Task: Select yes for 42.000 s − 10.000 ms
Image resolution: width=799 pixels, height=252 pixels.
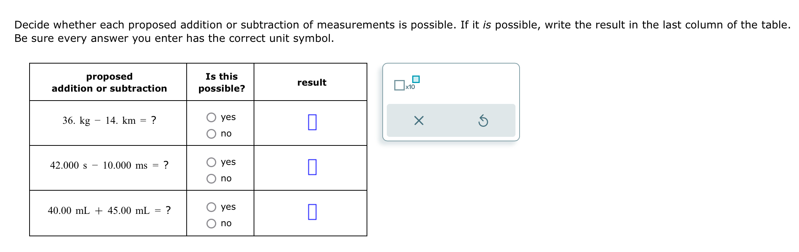Action: point(211,162)
